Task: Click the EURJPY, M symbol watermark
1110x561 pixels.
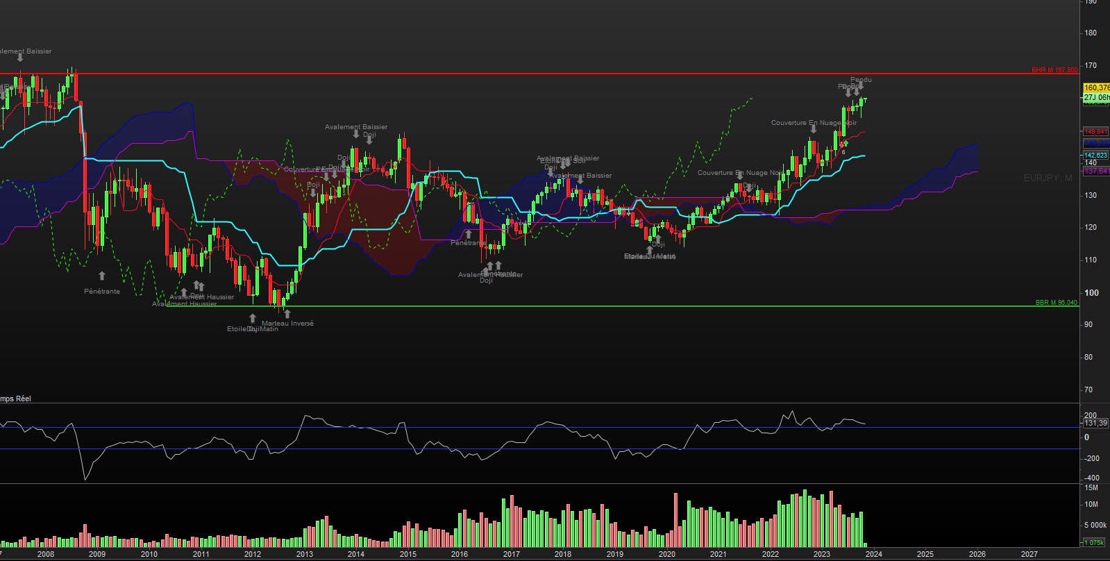Action: pyautogui.click(x=1048, y=178)
